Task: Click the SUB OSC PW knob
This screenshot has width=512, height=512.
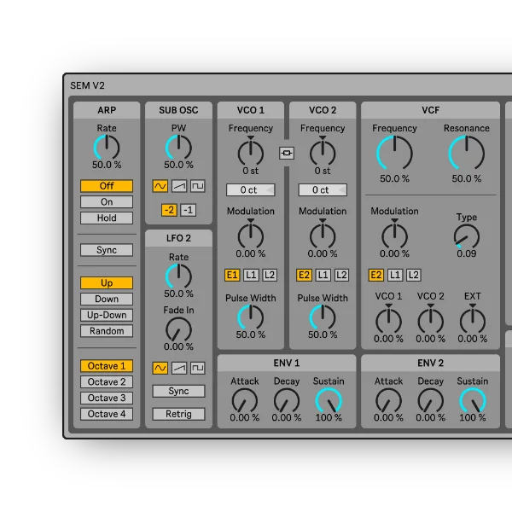Action: [178, 148]
